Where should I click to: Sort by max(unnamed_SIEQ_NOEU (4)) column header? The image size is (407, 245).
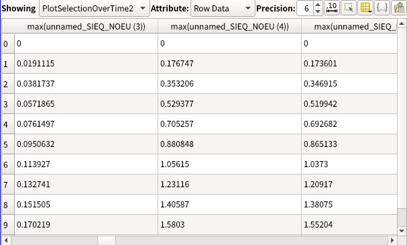tap(229, 26)
